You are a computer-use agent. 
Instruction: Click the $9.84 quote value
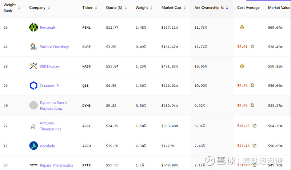(111, 105)
